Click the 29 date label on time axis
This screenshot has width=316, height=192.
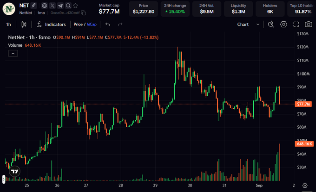tap(155, 186)
